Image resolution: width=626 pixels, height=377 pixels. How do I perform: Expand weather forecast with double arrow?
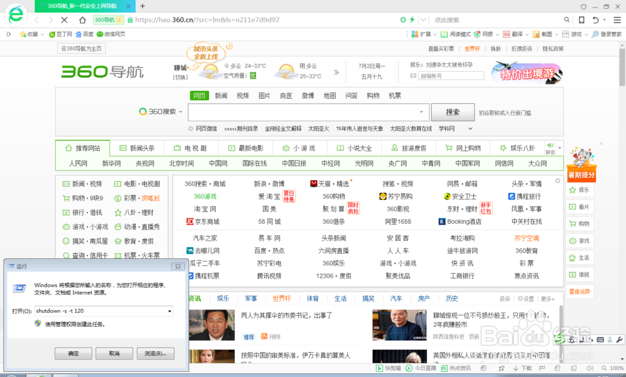336,72
